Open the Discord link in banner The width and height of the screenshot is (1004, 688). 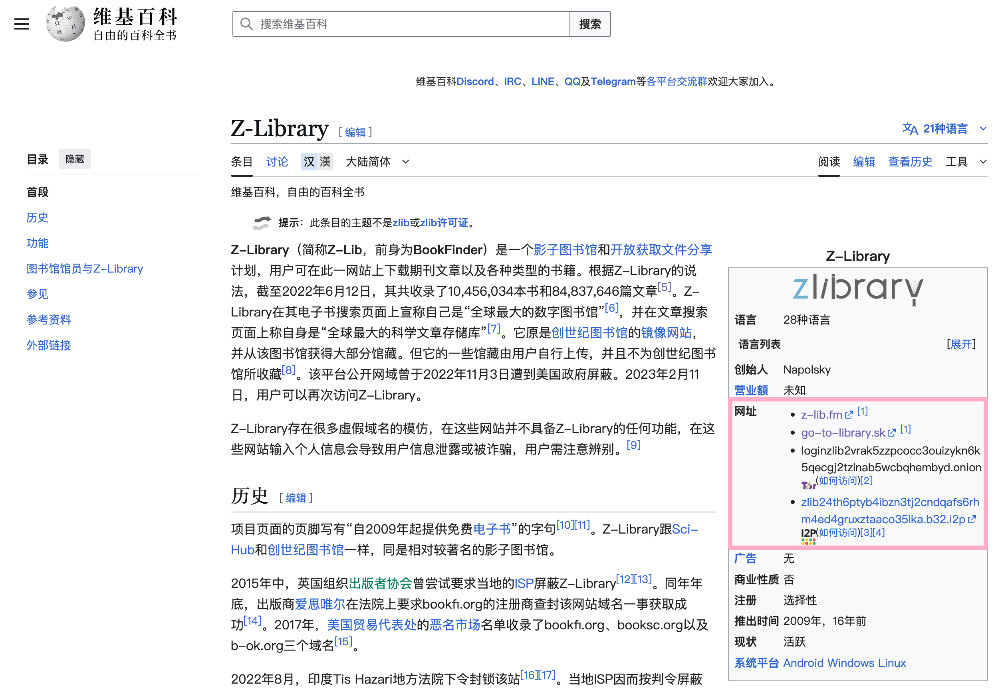tap(475, 81)
